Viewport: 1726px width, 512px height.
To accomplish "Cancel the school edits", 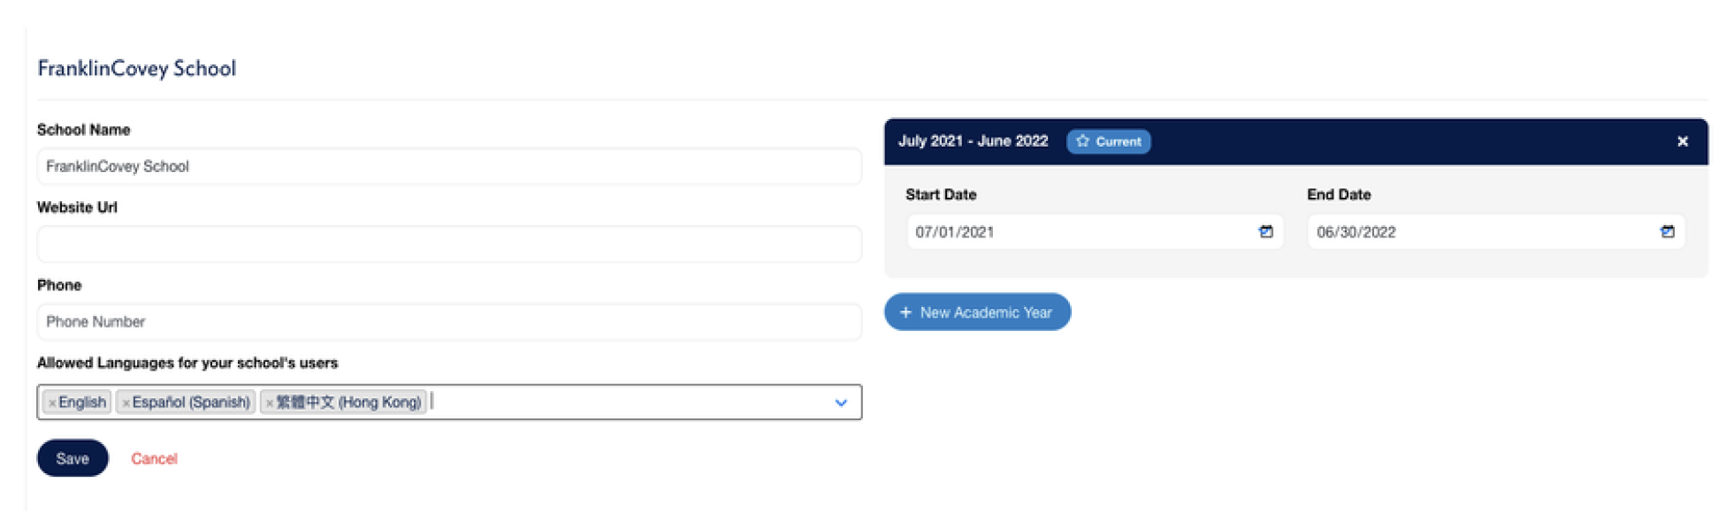I will click(154, 459).
